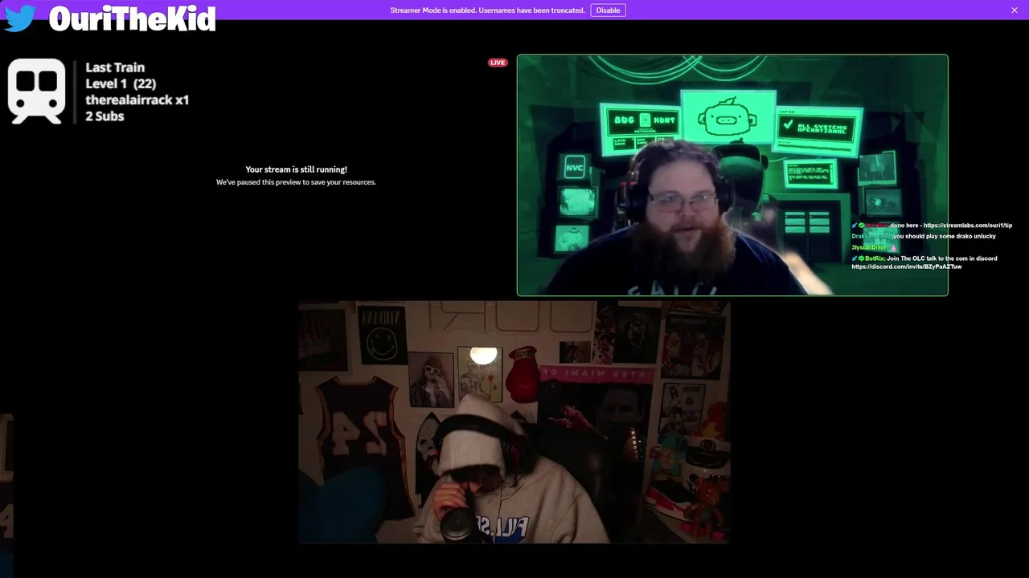Click the Last Train icon
Image resolution: width=1029 pixels, height=578 pixels.
[36, 91]
